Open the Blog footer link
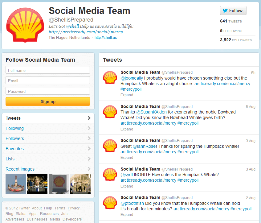Screen dimensions: 261x223 [x=9, y=214]
